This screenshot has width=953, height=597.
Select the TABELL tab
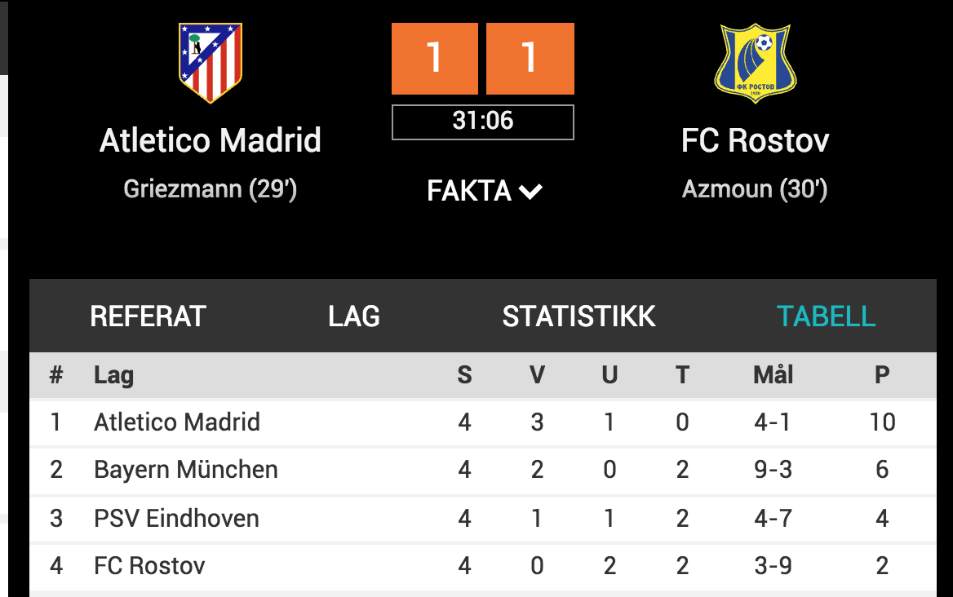(827, 316)
